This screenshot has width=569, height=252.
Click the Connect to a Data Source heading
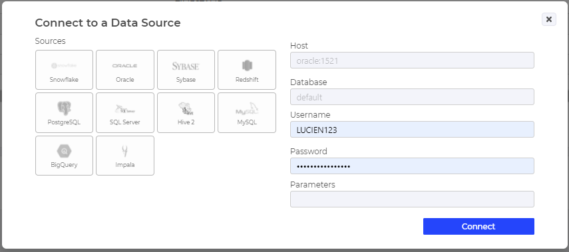[x=108, y=23]
